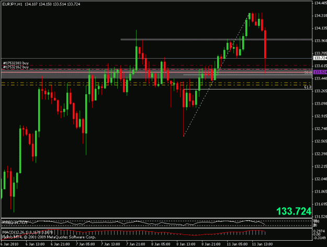This screenshot has height=247, width=327.
Task: Click the 8 Jan 13:00 time label
Action: coord(186,244)
